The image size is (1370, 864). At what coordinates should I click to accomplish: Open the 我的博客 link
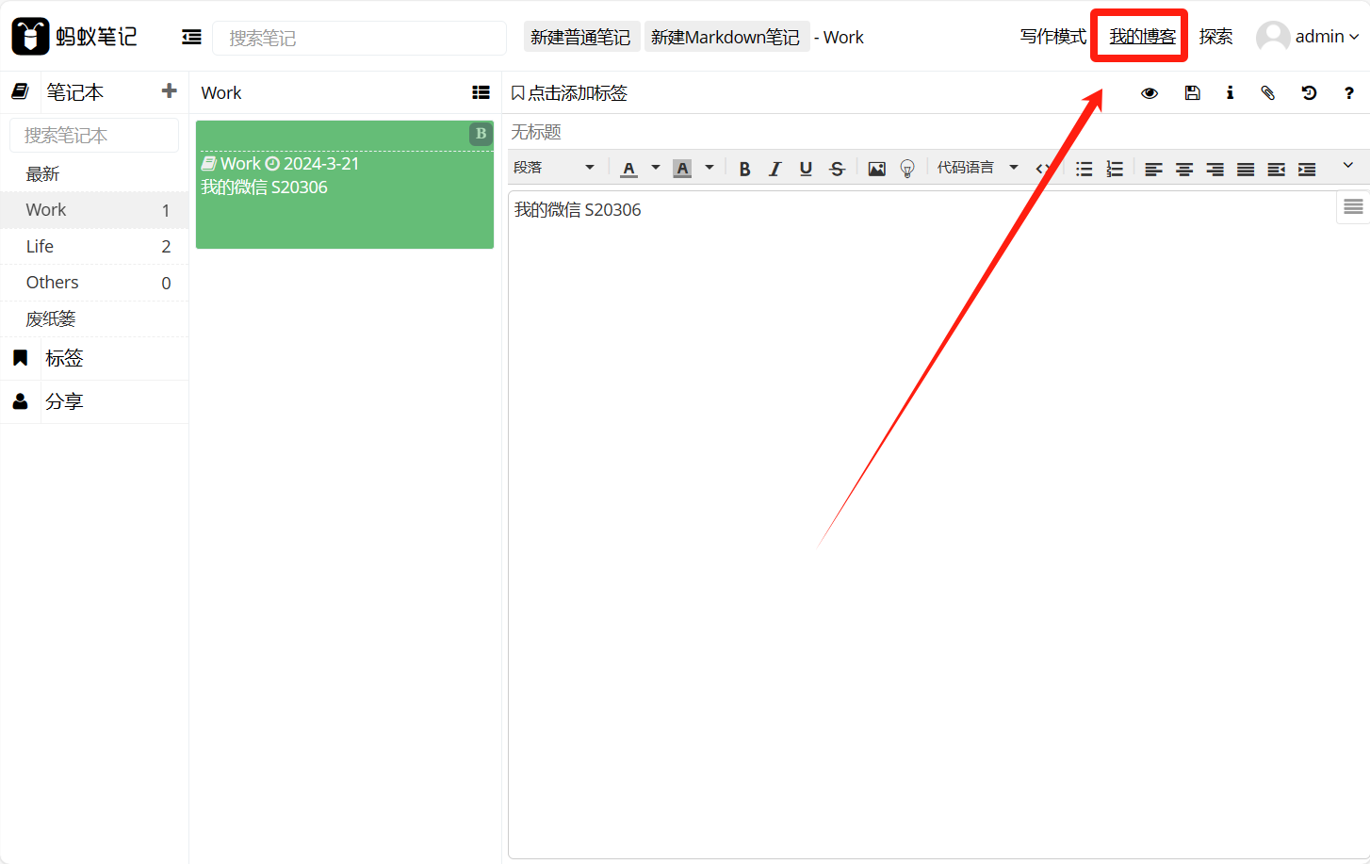[x=1142, y=37]
